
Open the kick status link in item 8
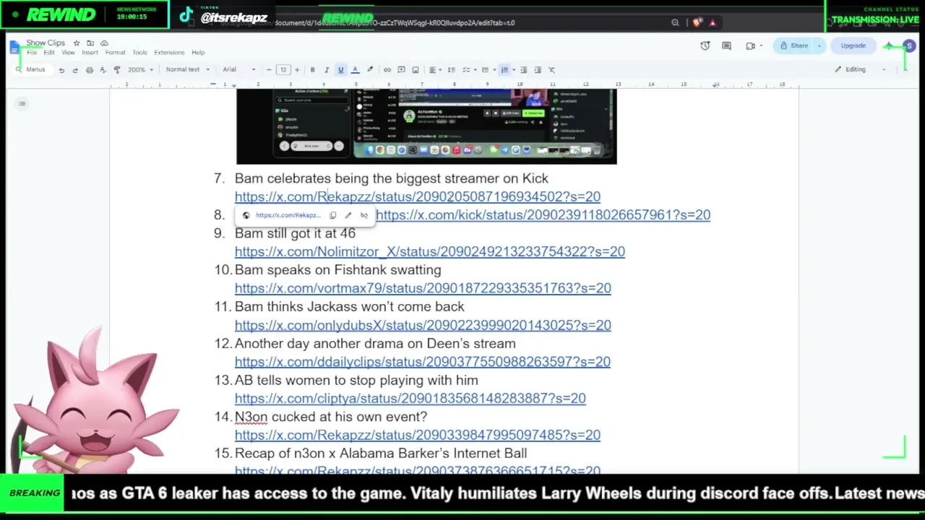(543, 214)
